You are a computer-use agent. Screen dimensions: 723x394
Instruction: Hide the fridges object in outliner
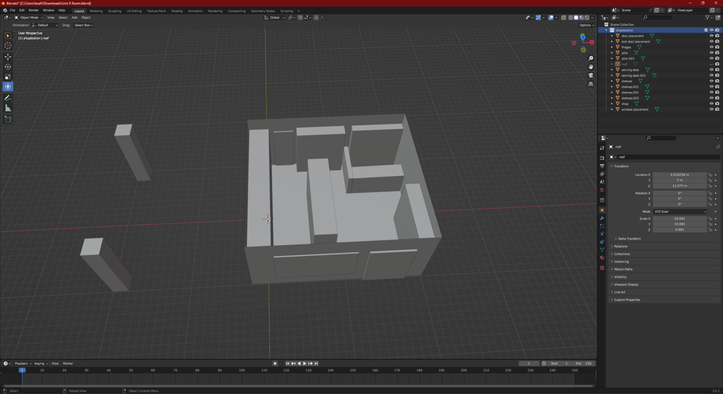click(711, 47)
